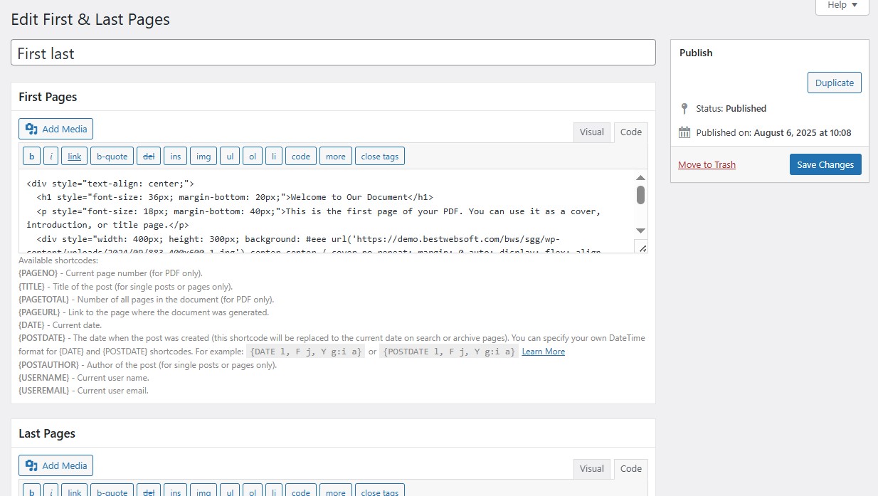Edit the 'First last' title field
The width and height of the screenshot is (878, 496).
pyautogui.click(x=333, y=53)
